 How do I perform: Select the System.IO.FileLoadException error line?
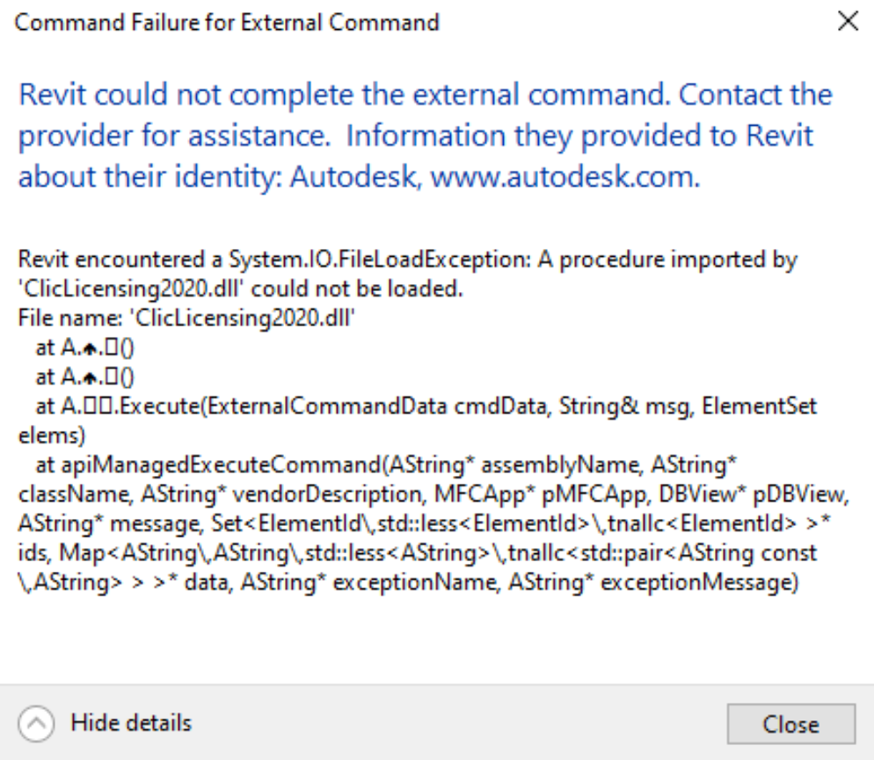[x=406, y=261]
